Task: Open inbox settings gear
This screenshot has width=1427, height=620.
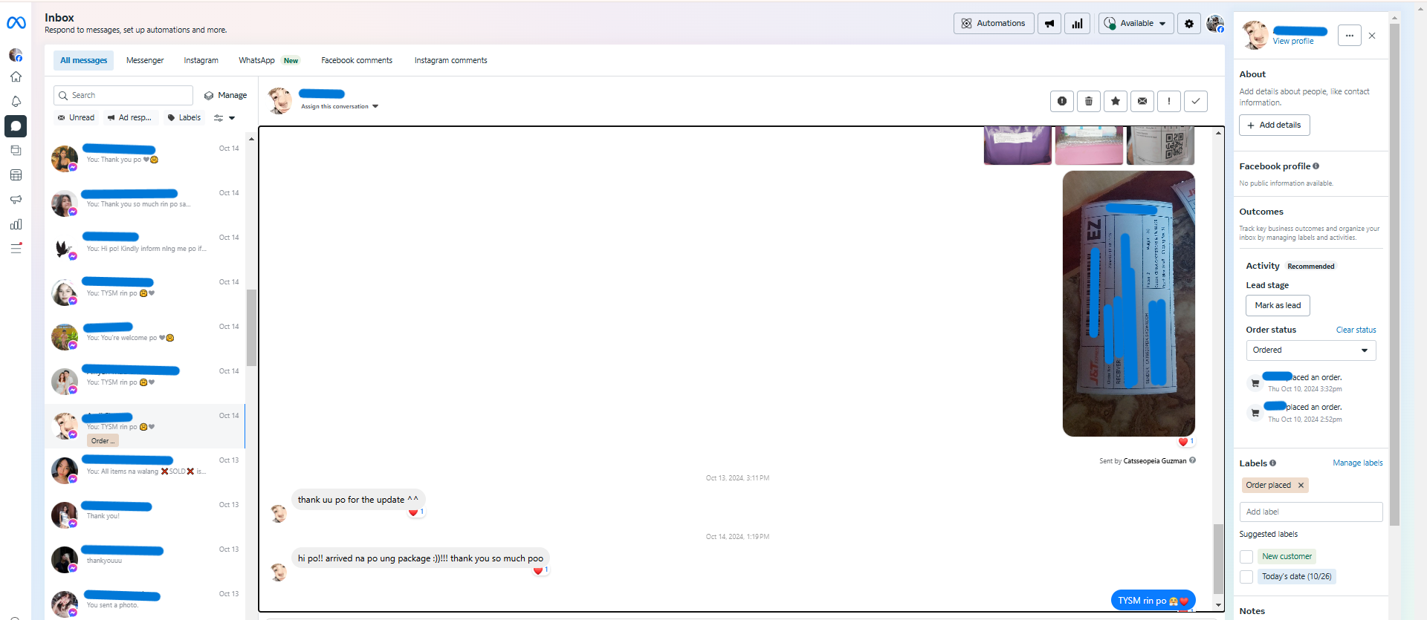Action: 1189,24
